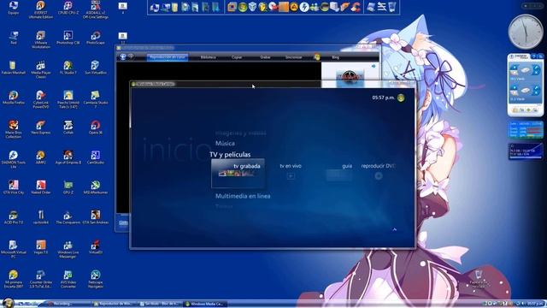Open the Counter-Strike desktop shortcut

click(x=40, y=279)
